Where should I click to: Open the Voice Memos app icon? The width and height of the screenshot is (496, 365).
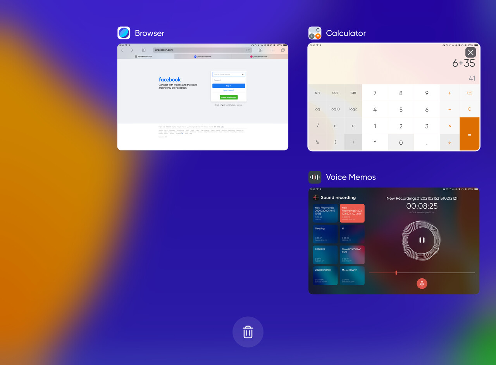[x=315, y=177]
